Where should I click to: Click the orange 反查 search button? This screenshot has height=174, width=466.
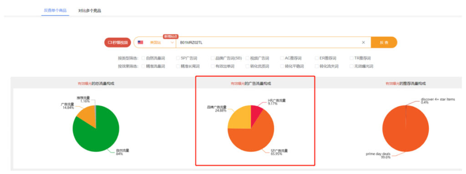[384, 42]
